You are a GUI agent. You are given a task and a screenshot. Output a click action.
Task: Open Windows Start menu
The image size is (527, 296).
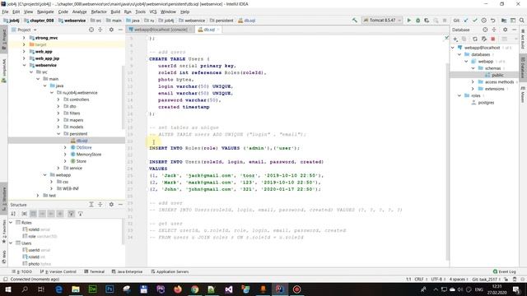click(7, 289)
